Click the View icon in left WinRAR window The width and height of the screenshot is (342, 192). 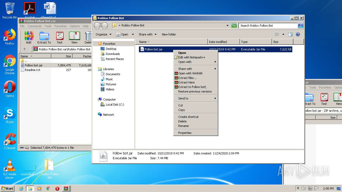pos(75,38)
